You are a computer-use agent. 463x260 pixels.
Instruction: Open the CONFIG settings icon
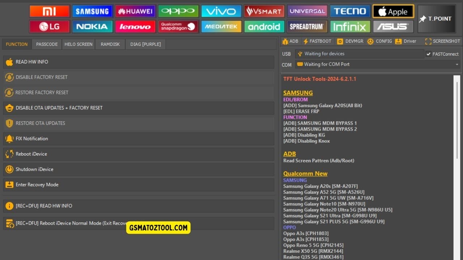tap(379, 41)
